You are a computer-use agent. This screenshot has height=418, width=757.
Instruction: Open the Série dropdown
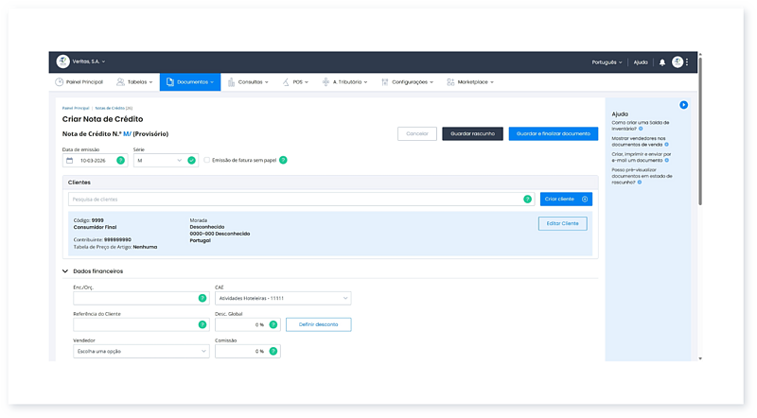tap(158, 161)
